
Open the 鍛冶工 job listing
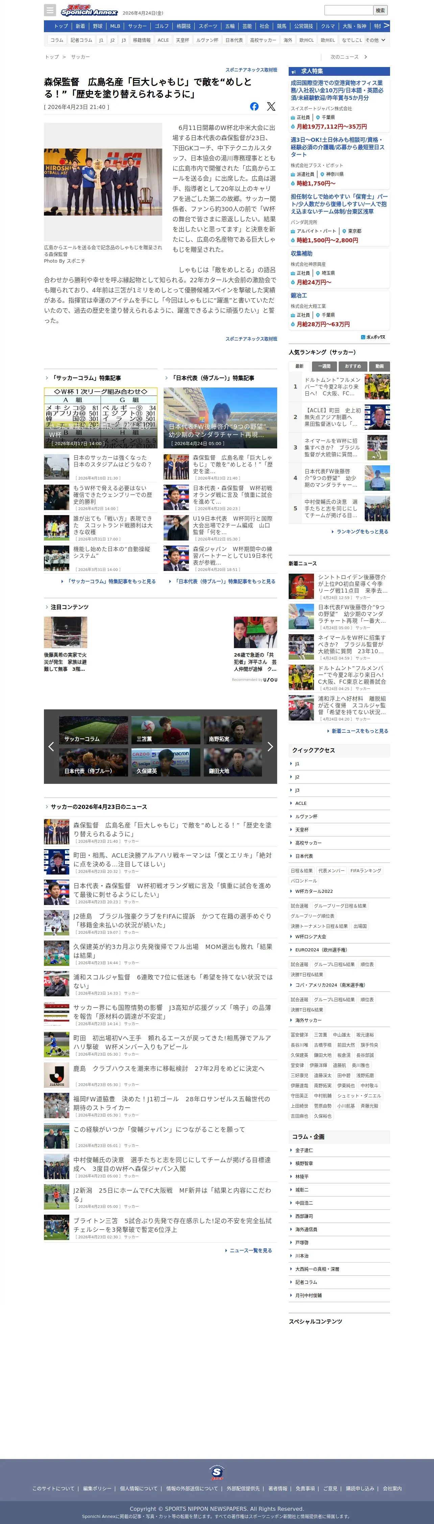299,295
